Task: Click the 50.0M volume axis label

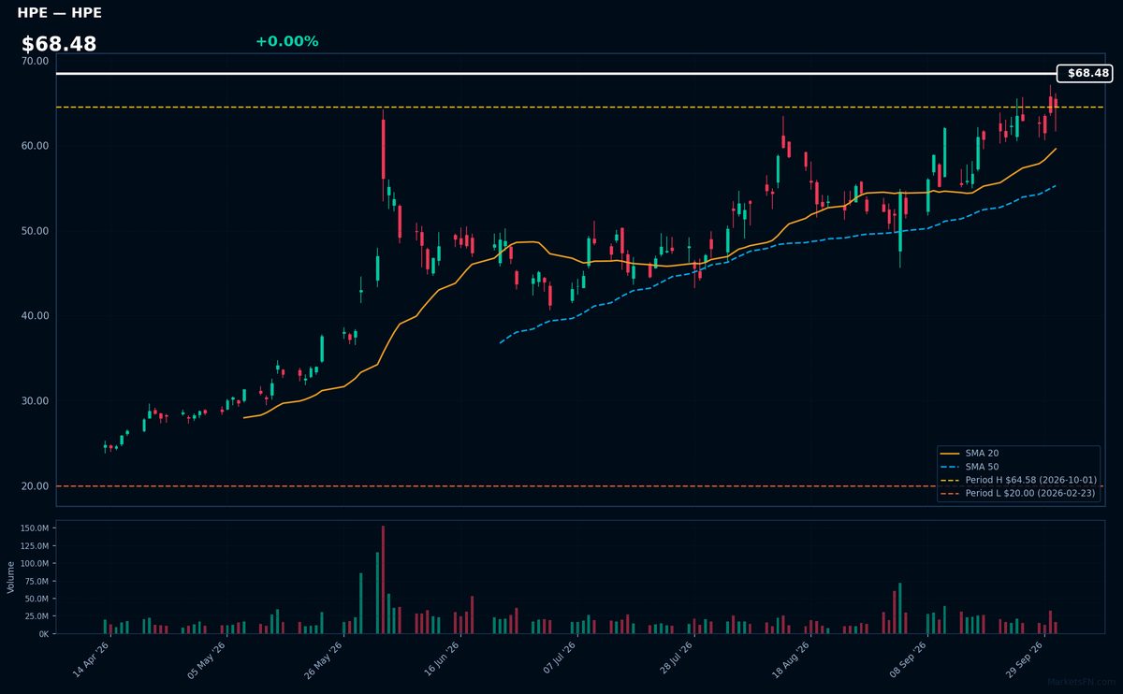Action: coord(36,599)
